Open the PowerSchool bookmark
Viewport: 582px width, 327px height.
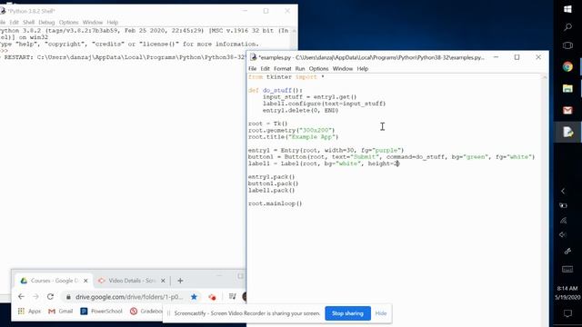tap(101, 311)
